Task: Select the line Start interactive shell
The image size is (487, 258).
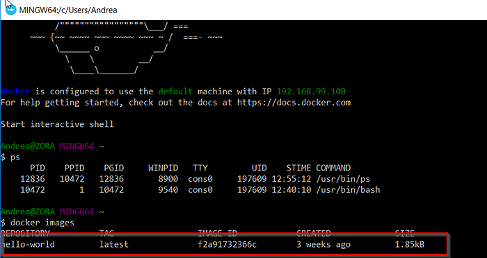Action: click(57, 125)
